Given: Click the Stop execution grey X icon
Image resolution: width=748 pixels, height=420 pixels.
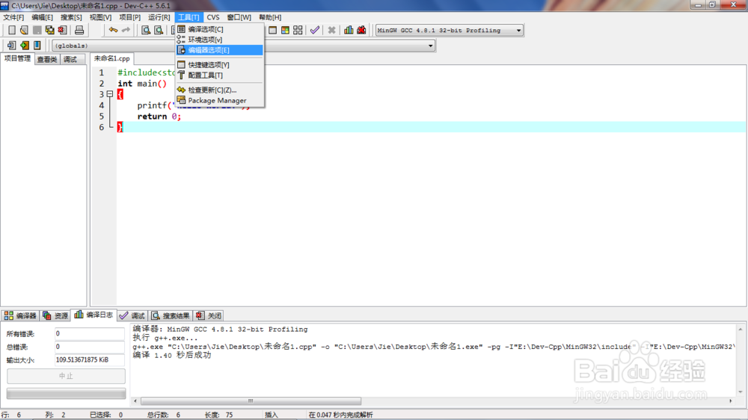Looking at the screenshot, I should point(331,30).
